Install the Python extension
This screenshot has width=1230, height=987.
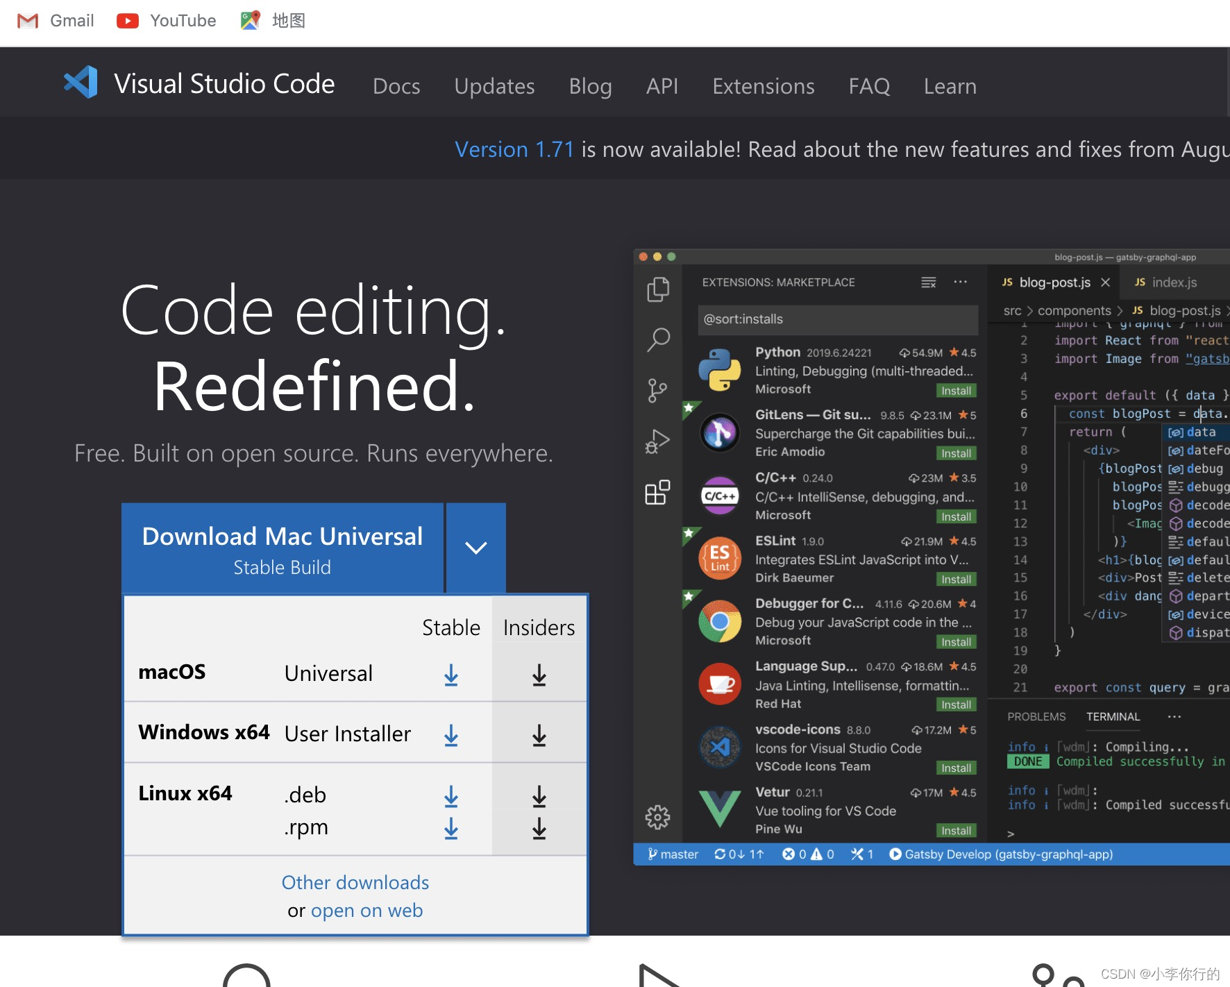(x=956, y=390)
